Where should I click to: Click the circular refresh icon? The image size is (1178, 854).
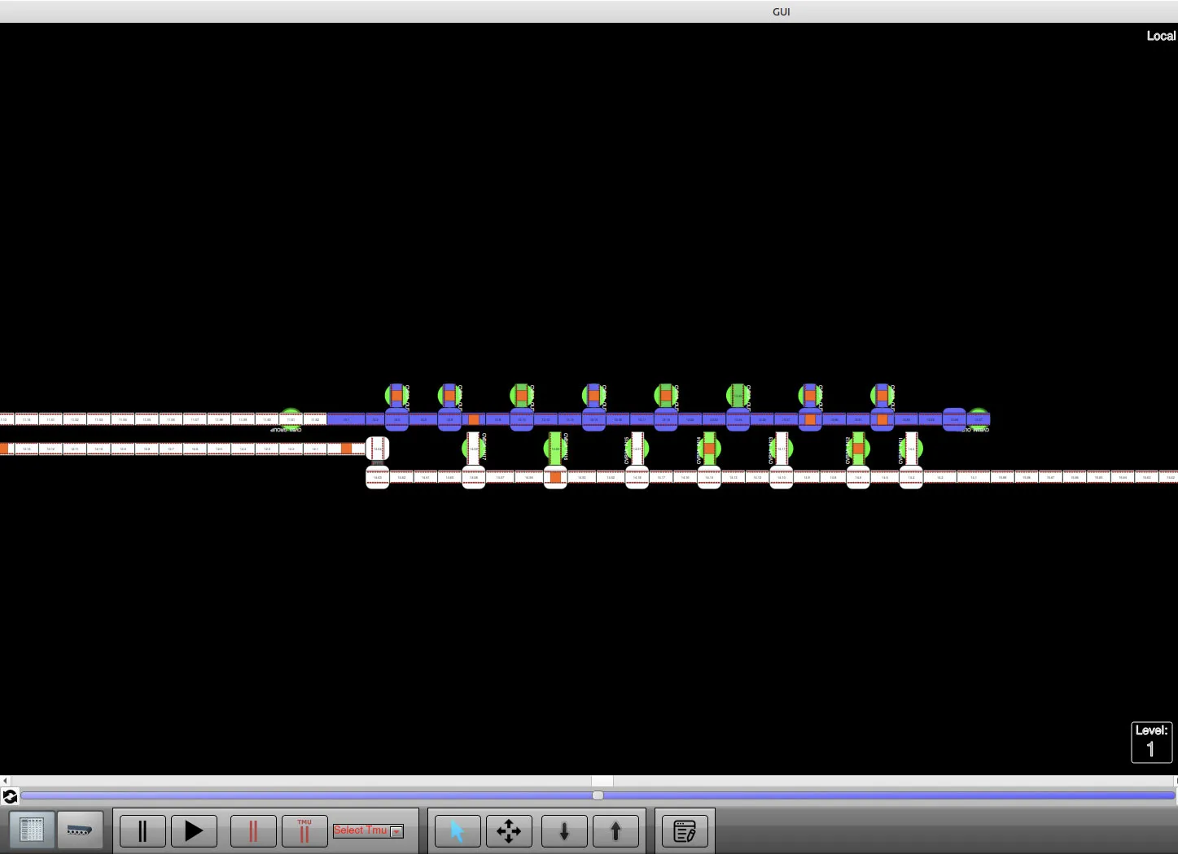(10, 796)
